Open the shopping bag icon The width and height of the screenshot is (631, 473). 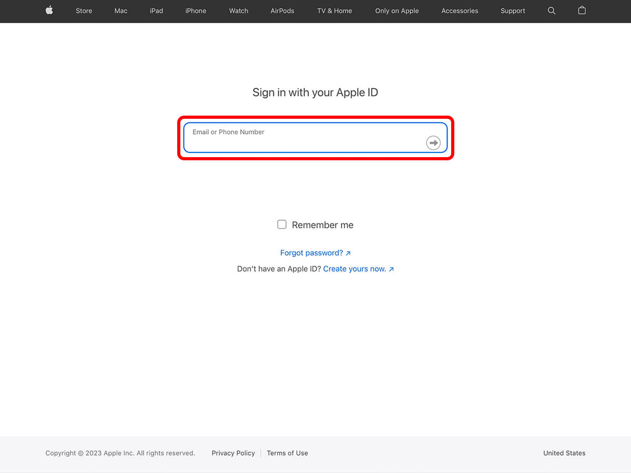(582, 11)
